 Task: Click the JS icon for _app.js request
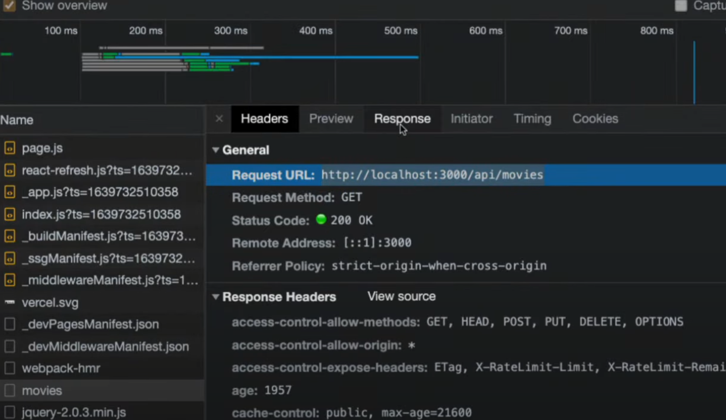click(10, 192)
